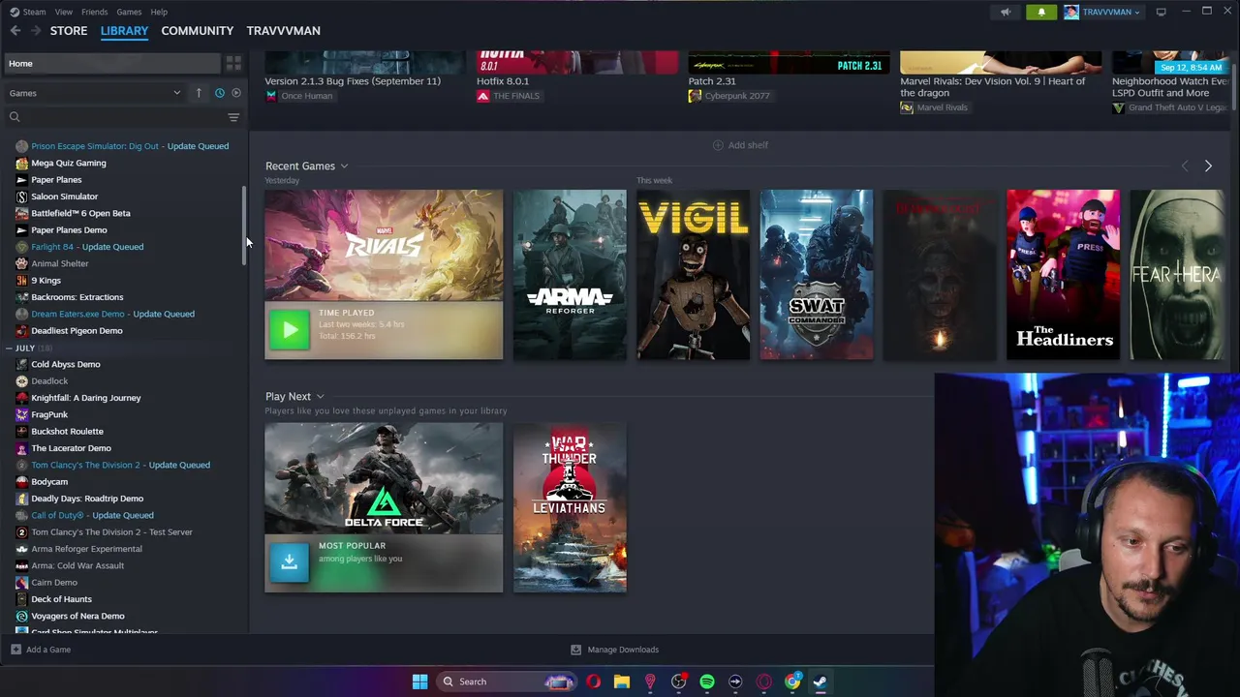The width and height of the screenshot is (1240, 697).
Task: Open Spotify from the taskbar
Action: (707, 682)
